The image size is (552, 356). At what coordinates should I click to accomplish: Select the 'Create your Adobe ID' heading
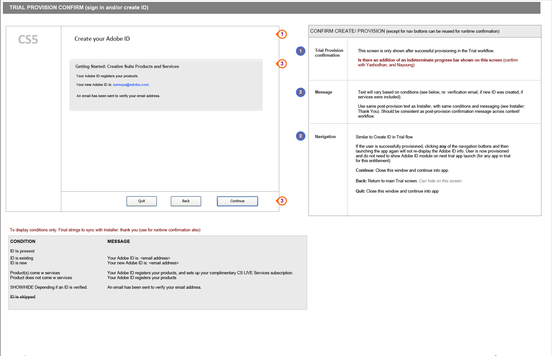point(102,39)
